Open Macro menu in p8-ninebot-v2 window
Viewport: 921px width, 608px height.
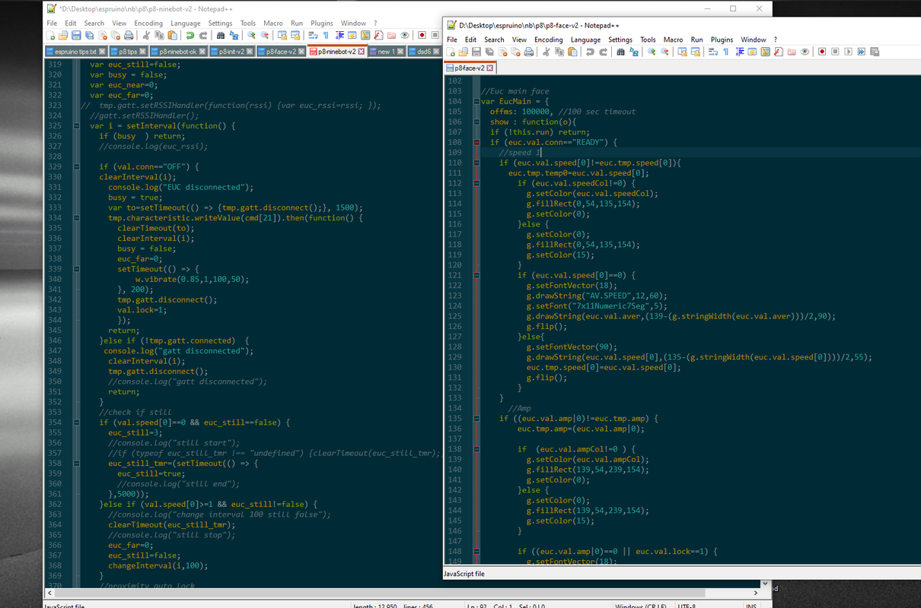273,23
